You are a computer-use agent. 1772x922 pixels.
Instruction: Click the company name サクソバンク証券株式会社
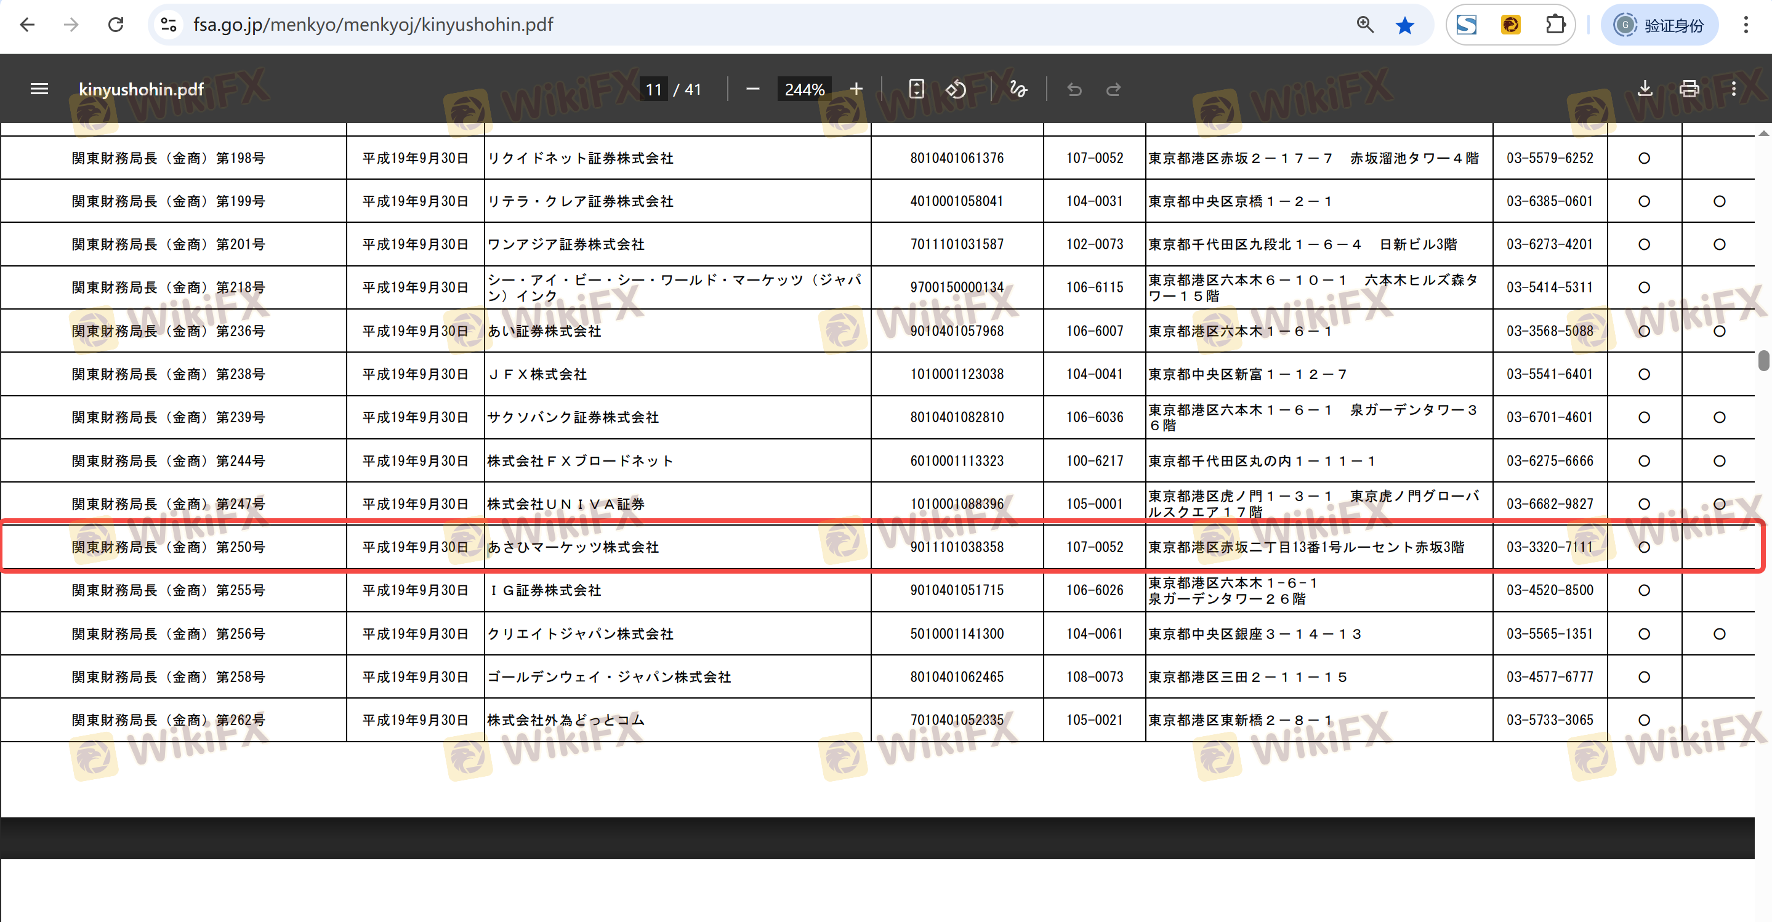[x=573, y=418]
